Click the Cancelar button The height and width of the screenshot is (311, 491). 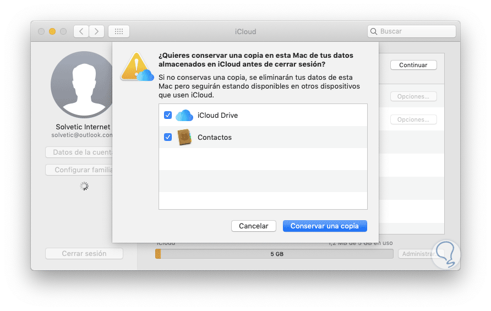[x=254, y=226]
